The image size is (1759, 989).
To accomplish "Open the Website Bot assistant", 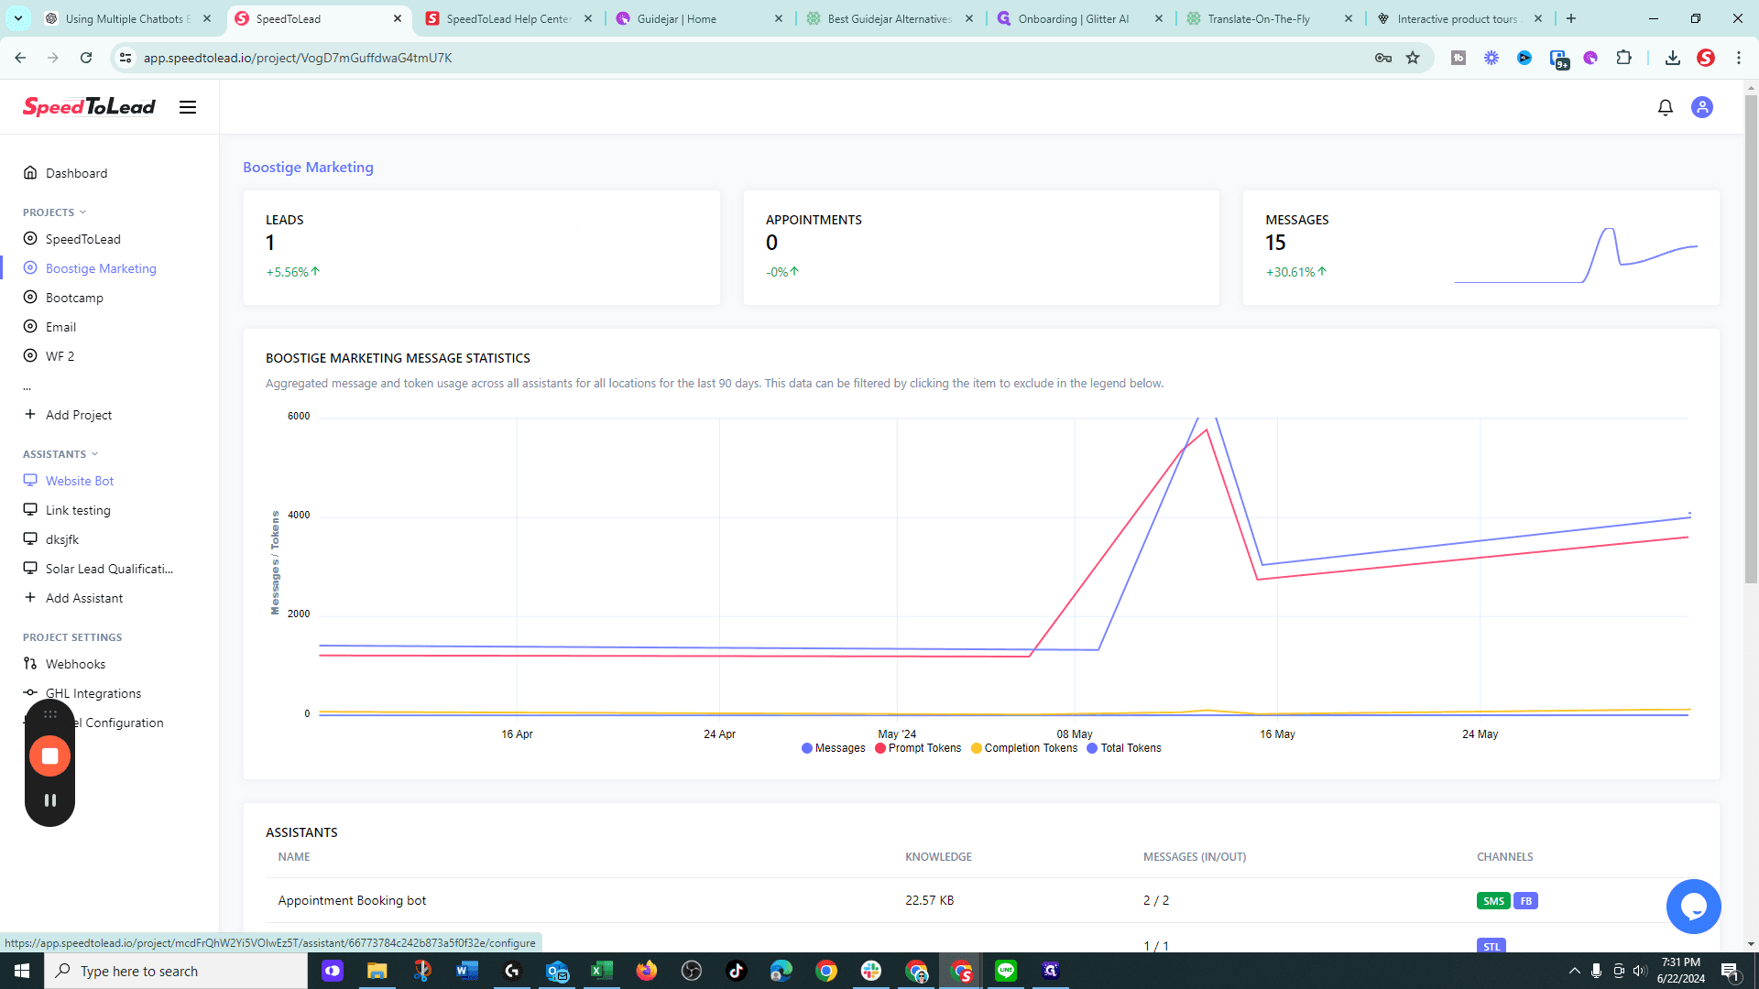I will click(80, 481).
